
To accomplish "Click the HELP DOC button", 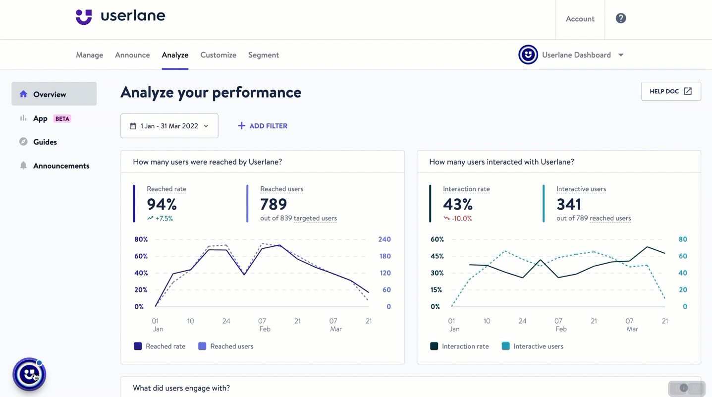I will coord(671,91).
